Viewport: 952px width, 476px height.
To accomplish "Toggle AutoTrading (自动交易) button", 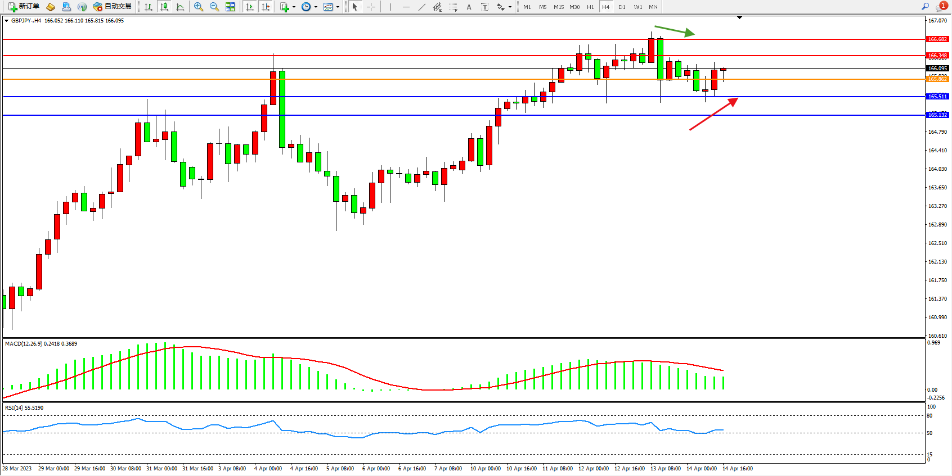I will pos(112,7).
